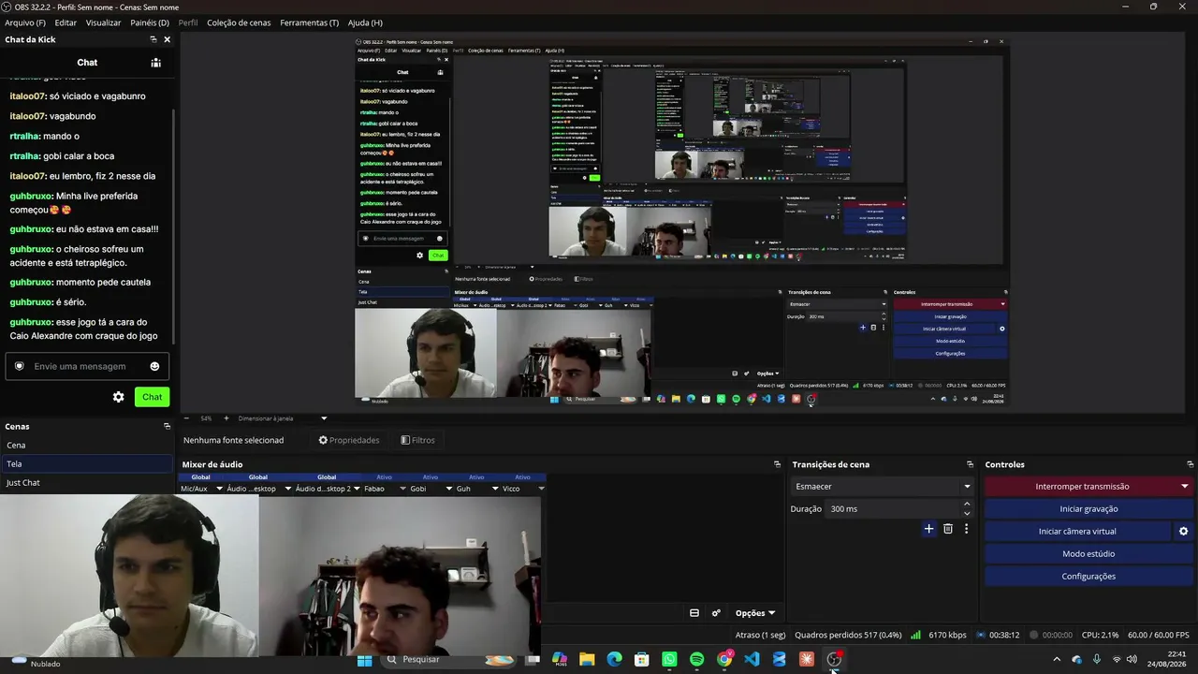
Task: Open Editar menu
Action: click(66, 22)
